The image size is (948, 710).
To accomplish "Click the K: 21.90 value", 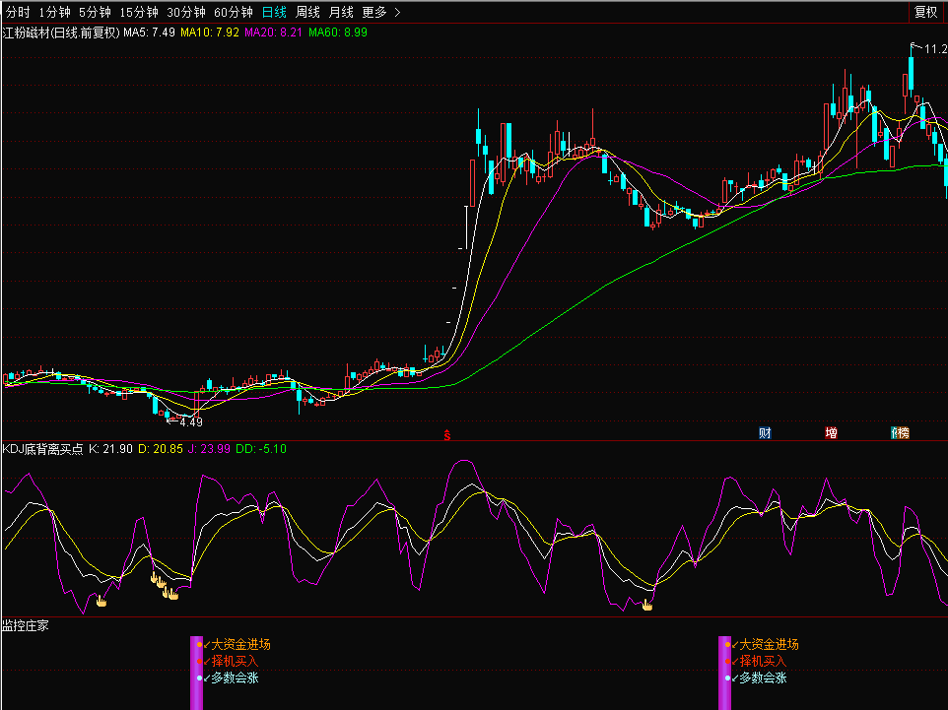I will point(110,449).
